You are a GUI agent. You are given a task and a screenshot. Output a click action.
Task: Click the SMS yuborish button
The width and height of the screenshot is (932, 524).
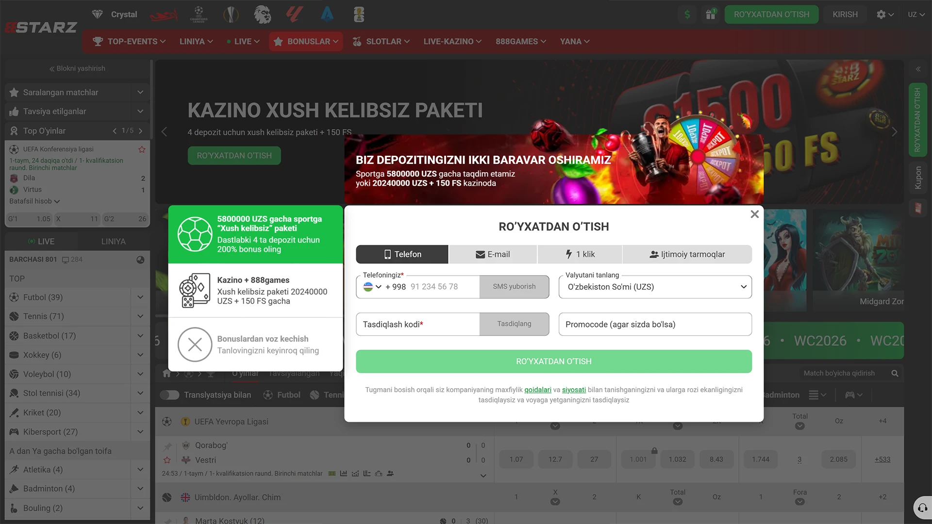pos(514,287)
